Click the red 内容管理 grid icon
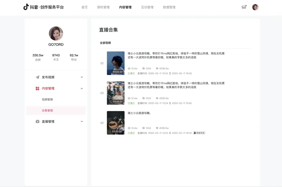 [37, 88]
